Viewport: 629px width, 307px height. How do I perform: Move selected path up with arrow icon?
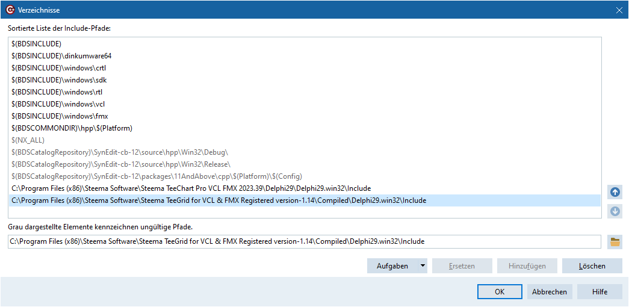pyautogui.click(x=615, y=192)
